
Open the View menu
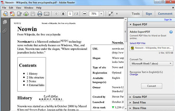19,8
